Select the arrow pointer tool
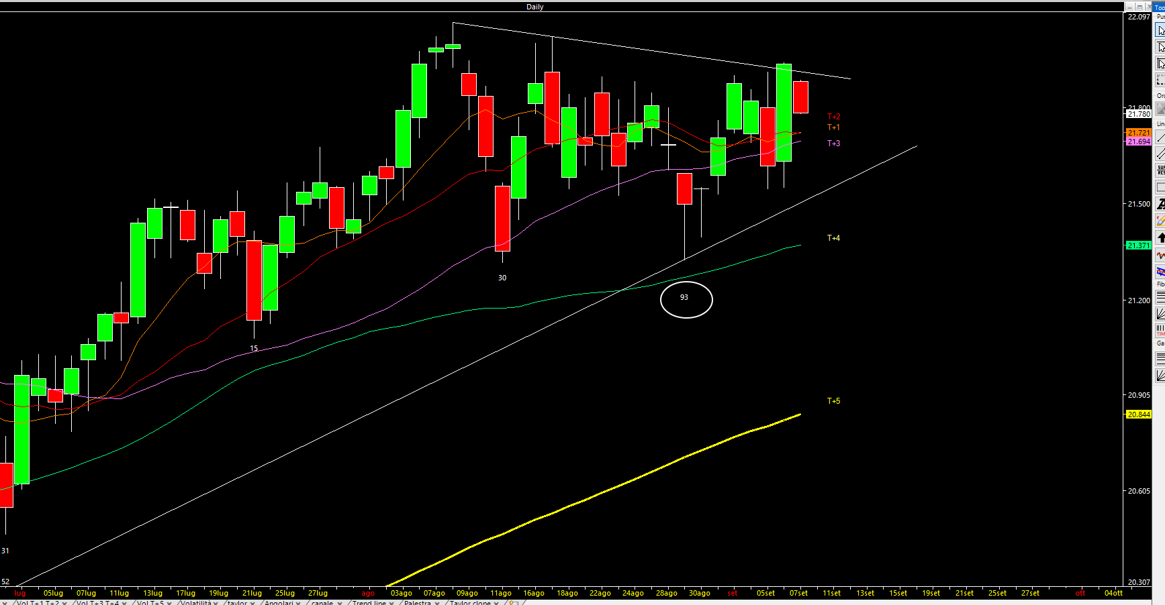1165x605 pixels. [1160, 30]
